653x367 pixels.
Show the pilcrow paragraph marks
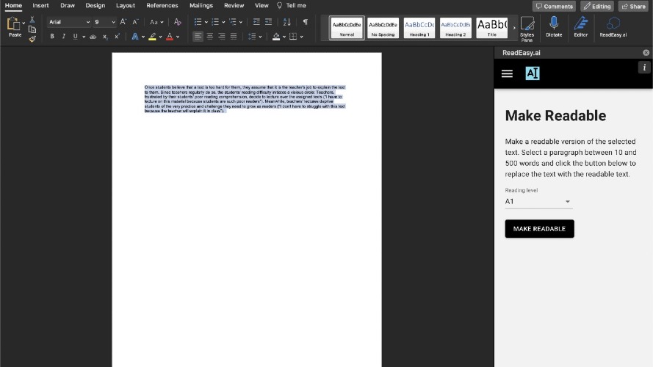click(306, 22)
